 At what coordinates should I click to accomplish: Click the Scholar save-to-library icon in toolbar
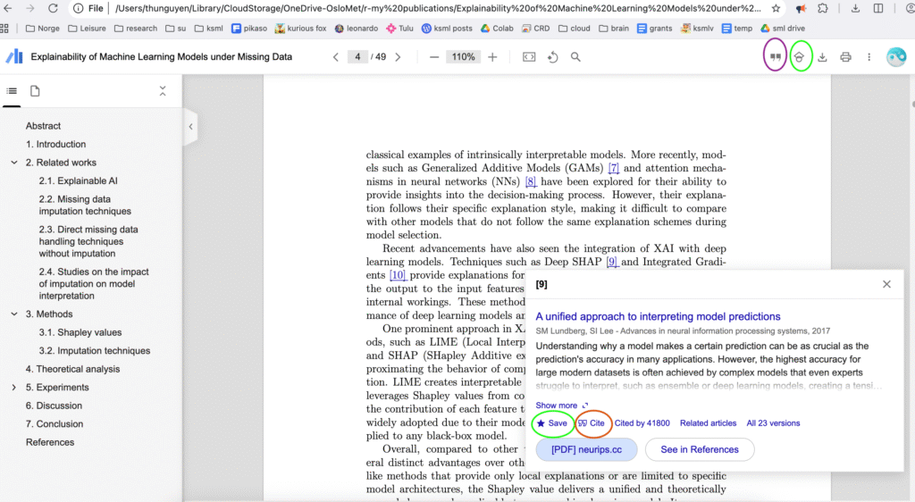click(x=801, y=57)
